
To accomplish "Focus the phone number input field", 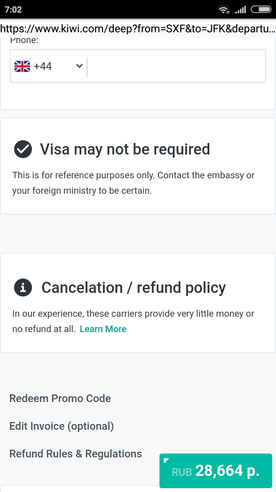I will click(x=176, y=66).
